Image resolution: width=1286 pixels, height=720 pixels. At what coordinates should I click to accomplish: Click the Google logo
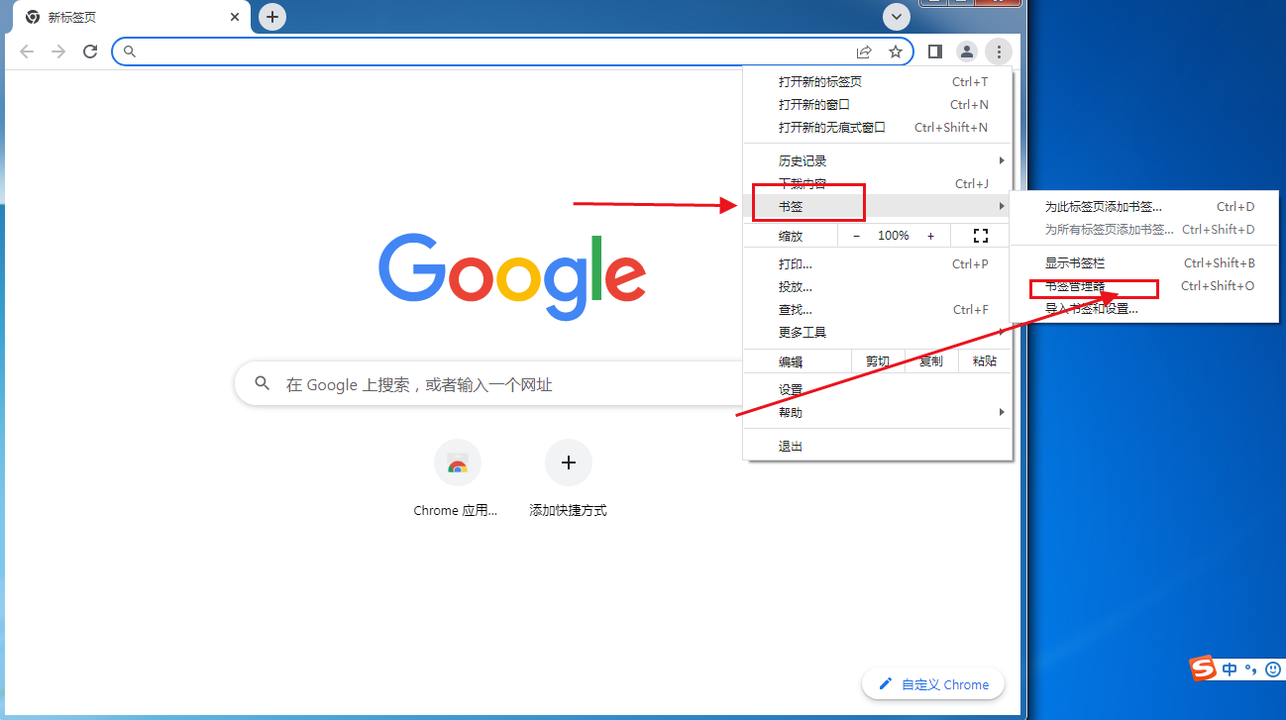(x=512, y=278)
